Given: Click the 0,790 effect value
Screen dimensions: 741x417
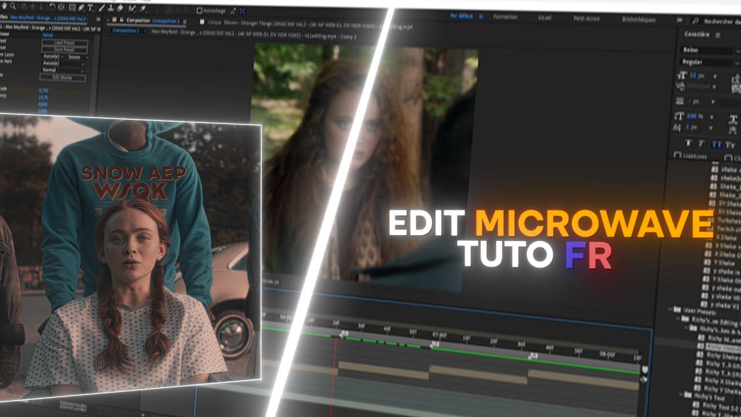Looking at the screenshot, I should tap(43, 91).
